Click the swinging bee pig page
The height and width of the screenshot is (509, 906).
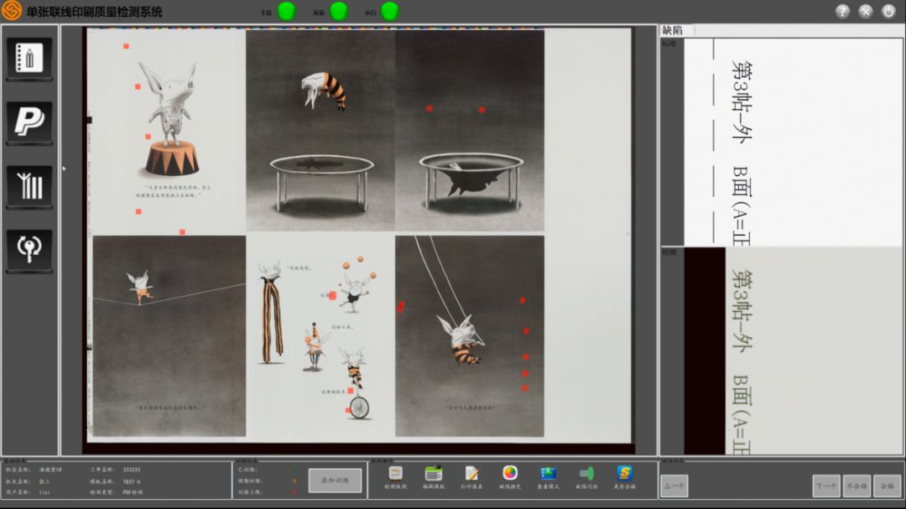[470, 335]
